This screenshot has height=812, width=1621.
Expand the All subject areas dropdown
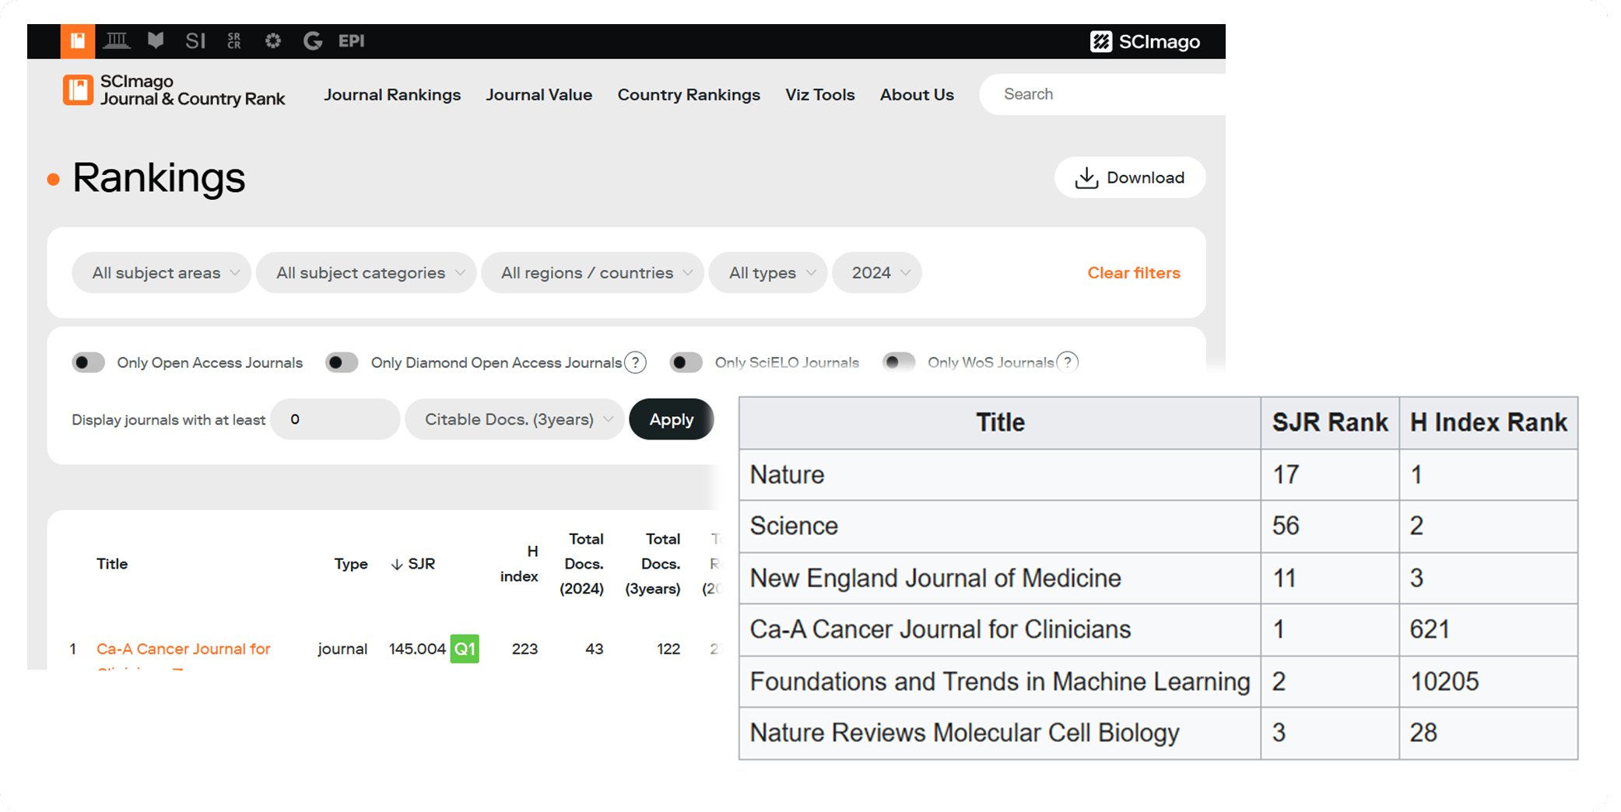tap(162, 273)
